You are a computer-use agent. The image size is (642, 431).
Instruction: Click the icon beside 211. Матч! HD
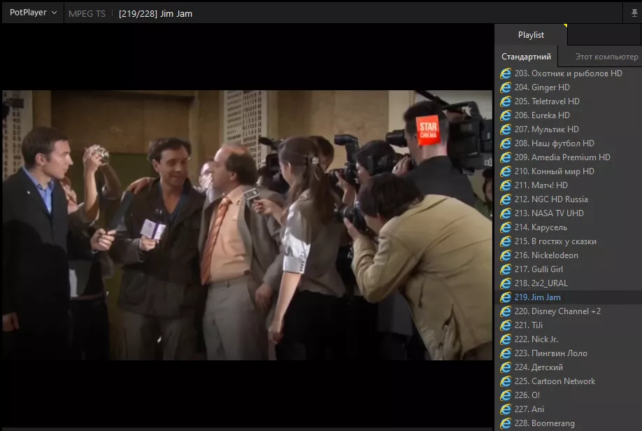(506, 185)
